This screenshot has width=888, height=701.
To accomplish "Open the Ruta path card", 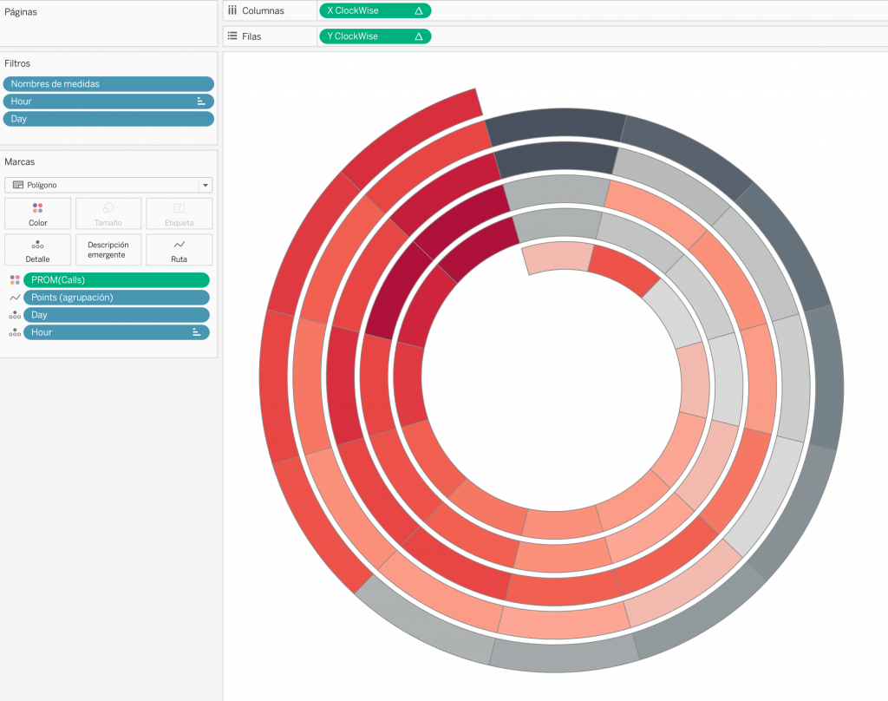I will 179,250.
